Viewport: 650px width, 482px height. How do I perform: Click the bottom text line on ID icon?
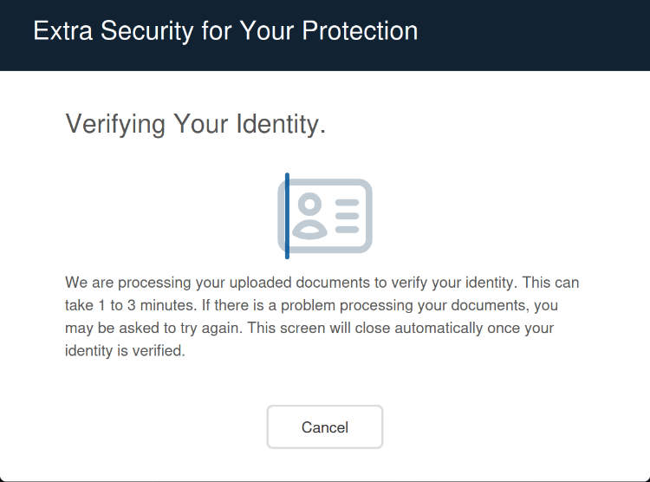click(347, 229)
